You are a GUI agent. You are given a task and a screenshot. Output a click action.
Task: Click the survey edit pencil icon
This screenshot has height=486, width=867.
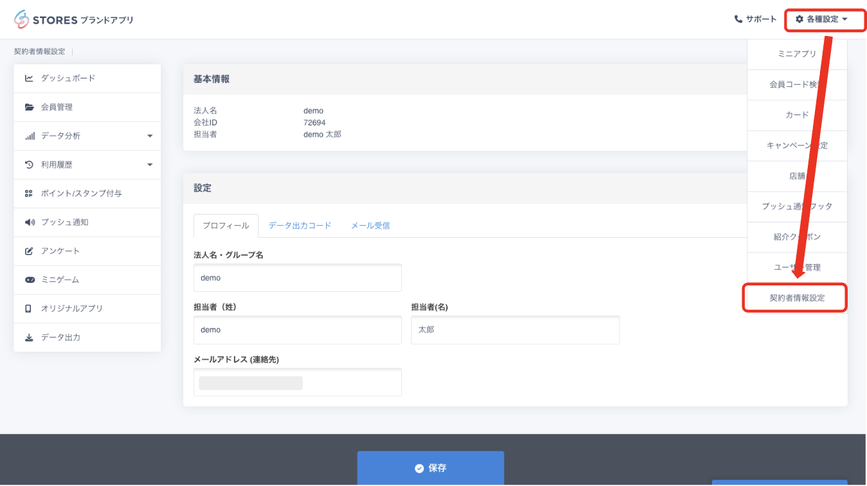29,251
